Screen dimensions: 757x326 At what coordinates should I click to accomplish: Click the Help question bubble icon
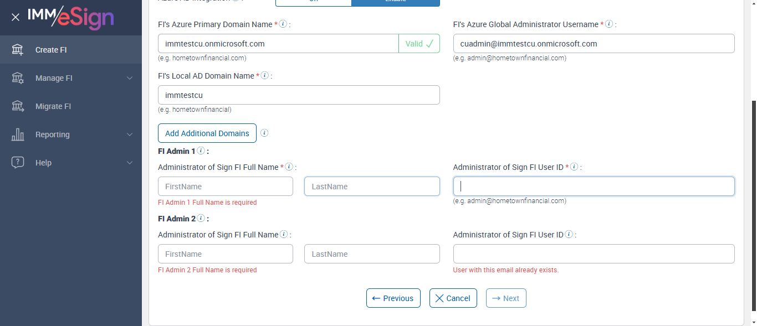18,163
